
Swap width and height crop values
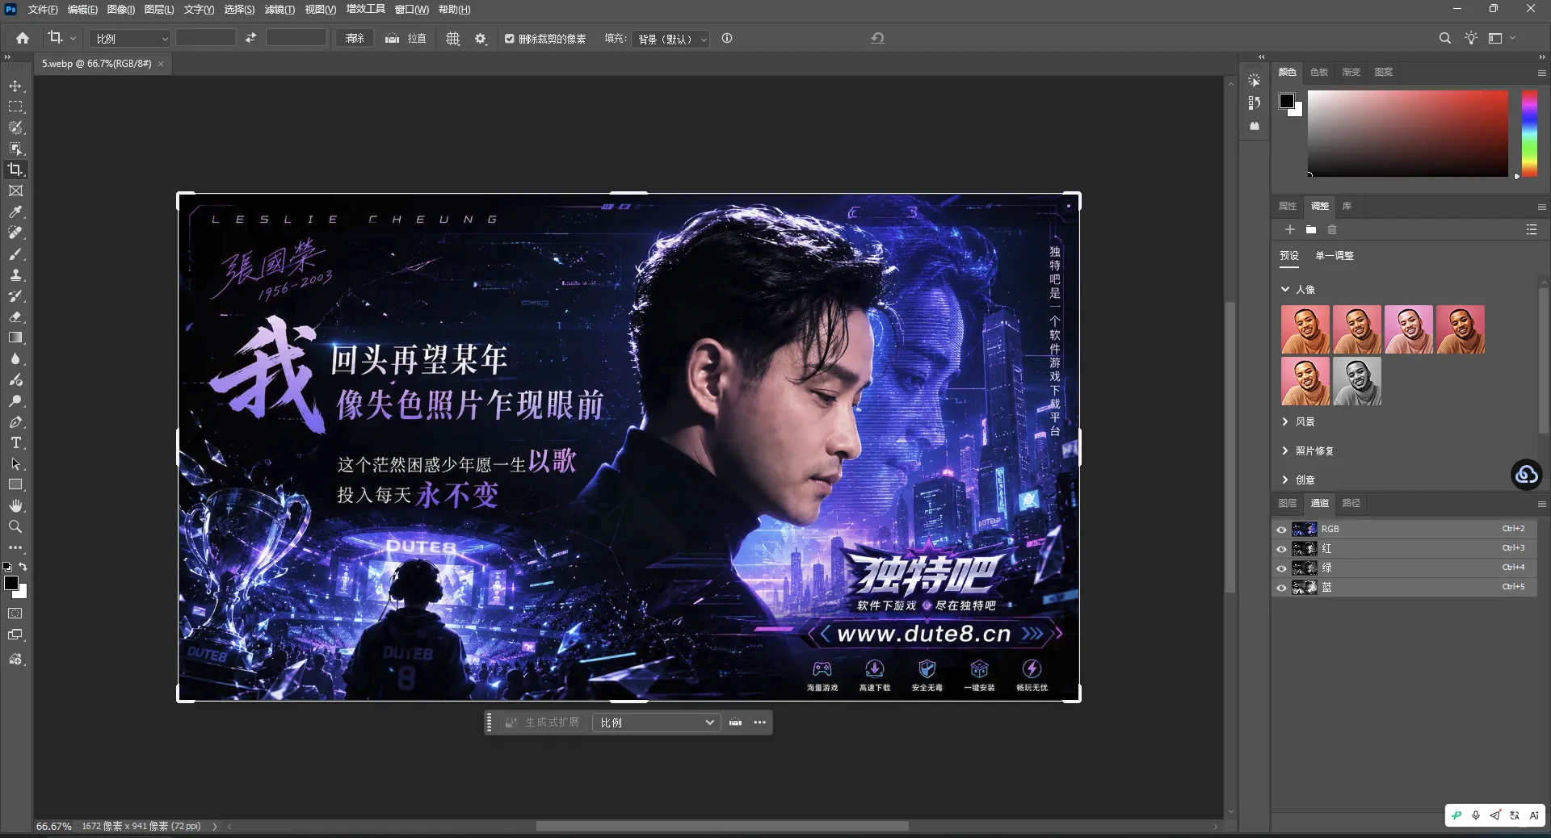(x=250, y=38)
